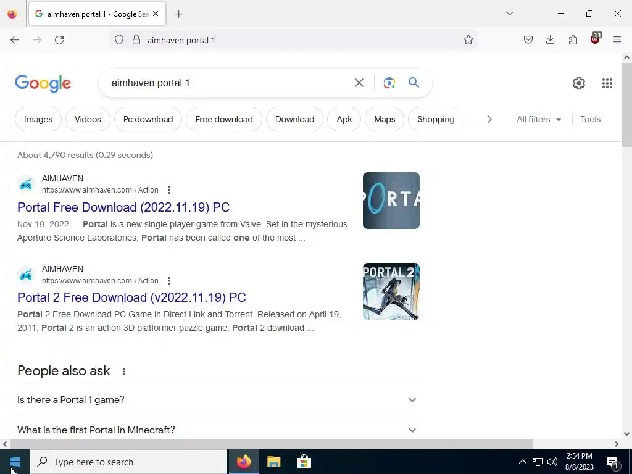This screenshot has height=474, width=632.
Task: Click the AIMHAVEN favicon of the first result
Action: 26,185
